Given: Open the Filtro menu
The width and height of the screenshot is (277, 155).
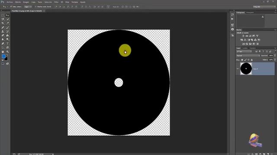Looking at the screenshot, I should click(56, 2).
